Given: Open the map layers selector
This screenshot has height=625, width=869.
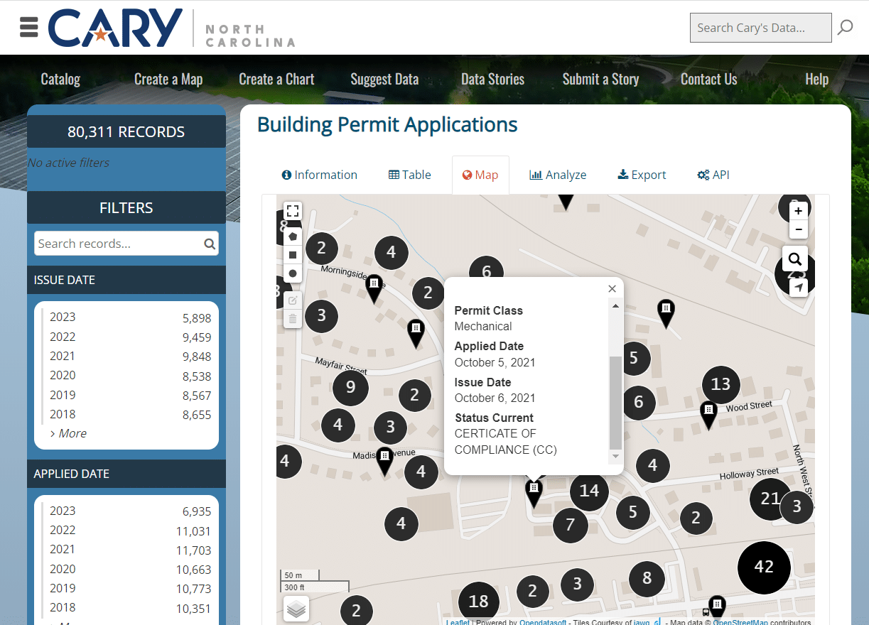Looking at the screenshot, I should [296, 609].
